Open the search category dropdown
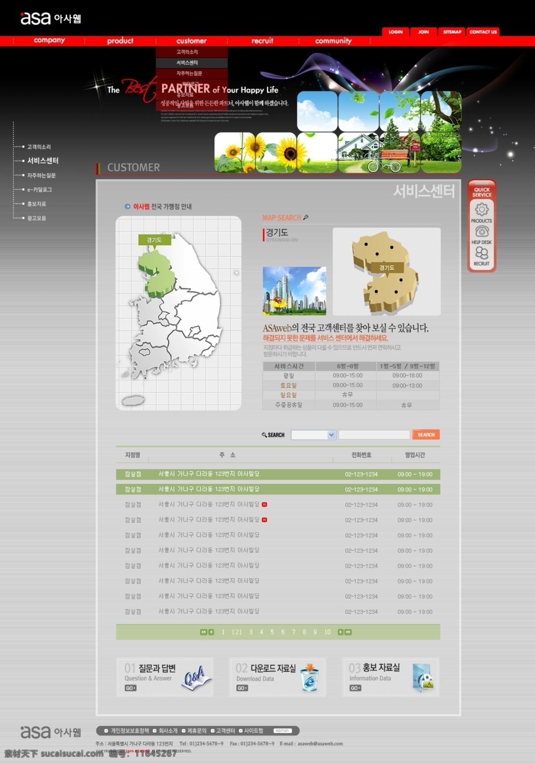Viewport: 535px width, 764px height. click(x=313, y=435)
